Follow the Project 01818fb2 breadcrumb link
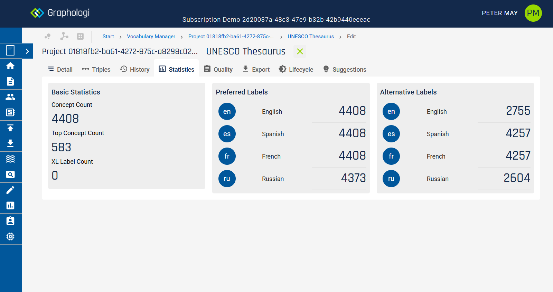553x292 pixels. tap(231, 37)
